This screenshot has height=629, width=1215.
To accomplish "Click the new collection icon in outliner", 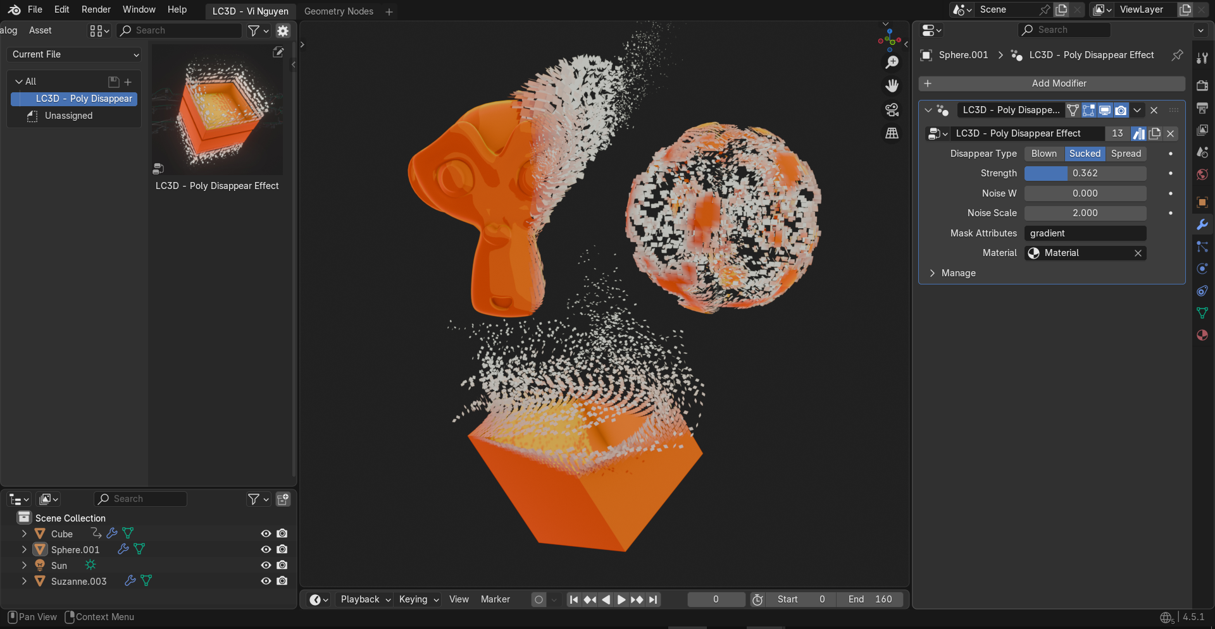I will coord(283,499).
